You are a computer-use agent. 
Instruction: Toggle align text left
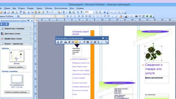point(79,16)
